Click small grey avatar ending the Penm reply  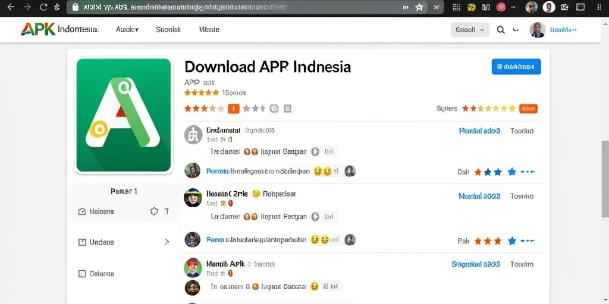(x=350, y=240)
